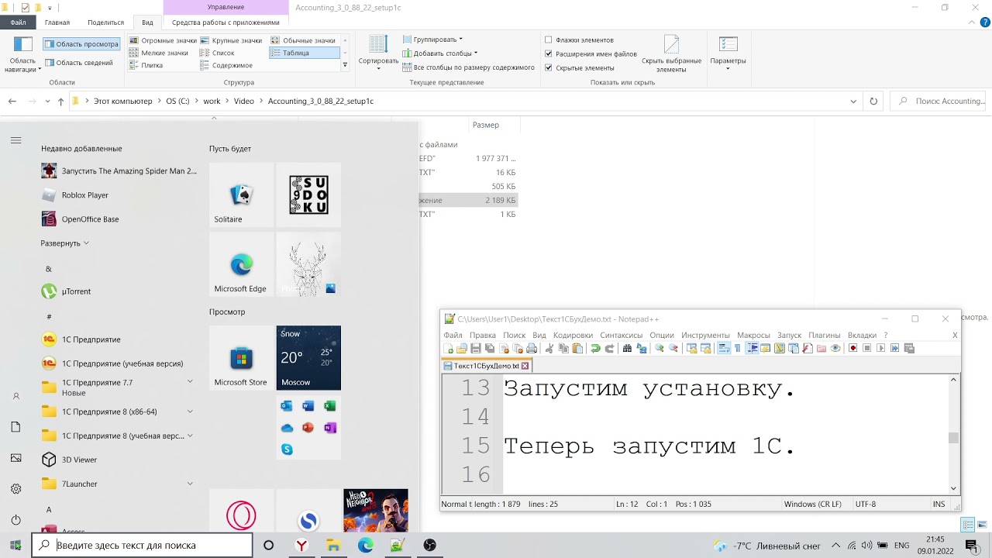Toggle the Скрытые элементы checkbox

pos(549,68)
